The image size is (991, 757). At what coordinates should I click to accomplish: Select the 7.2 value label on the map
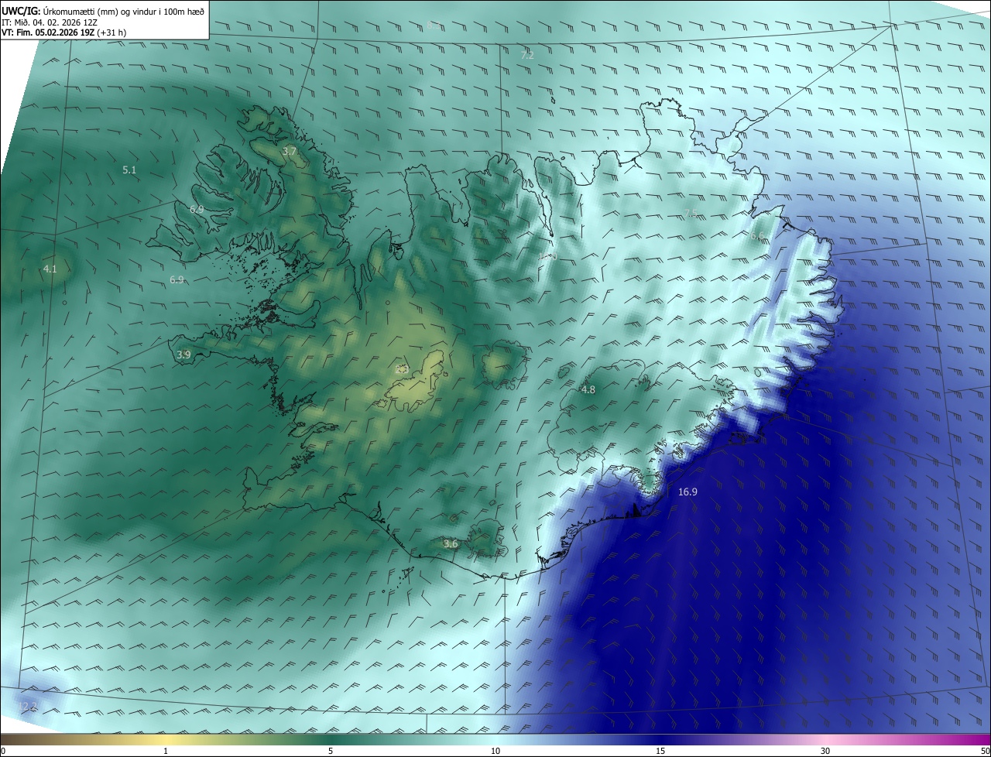(x=527, y=56)
